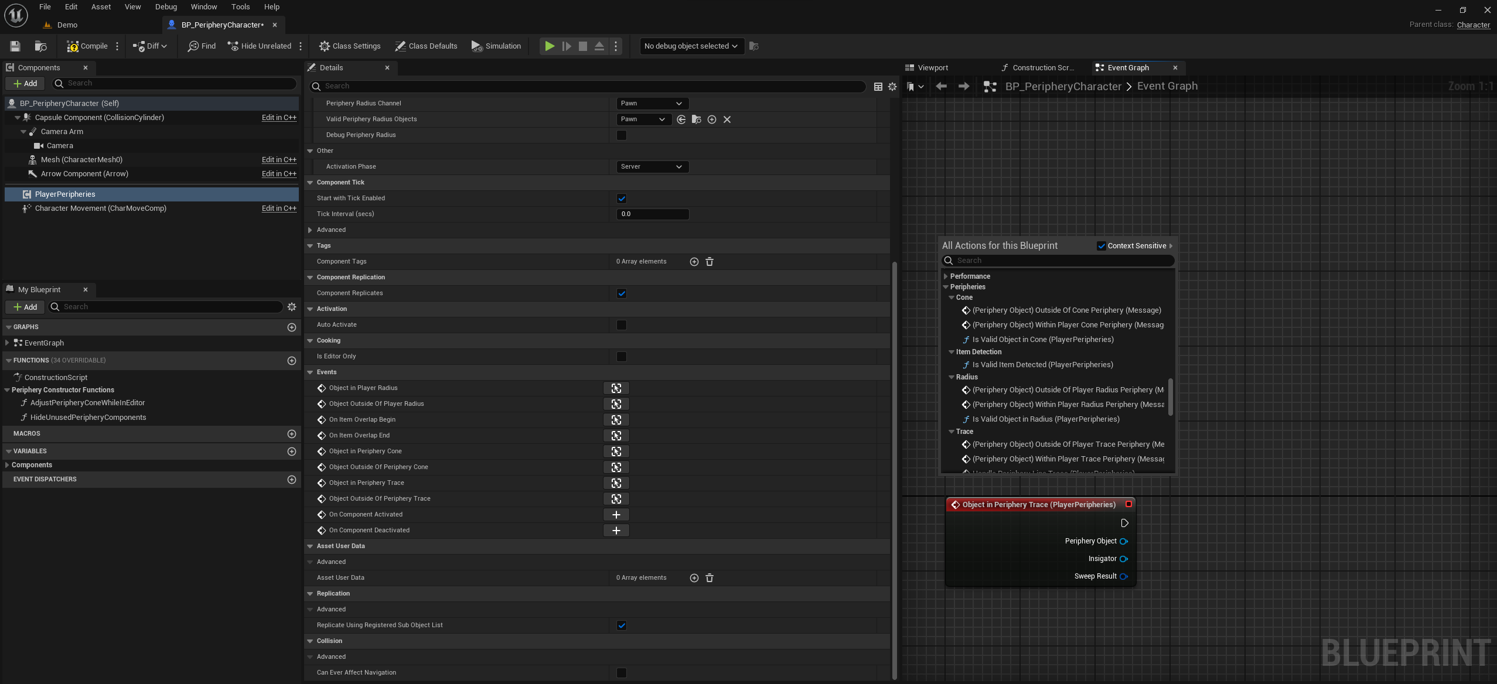The image size is (1497, 684).
Task: Open Class Defaults
Action: click(426, 46)
